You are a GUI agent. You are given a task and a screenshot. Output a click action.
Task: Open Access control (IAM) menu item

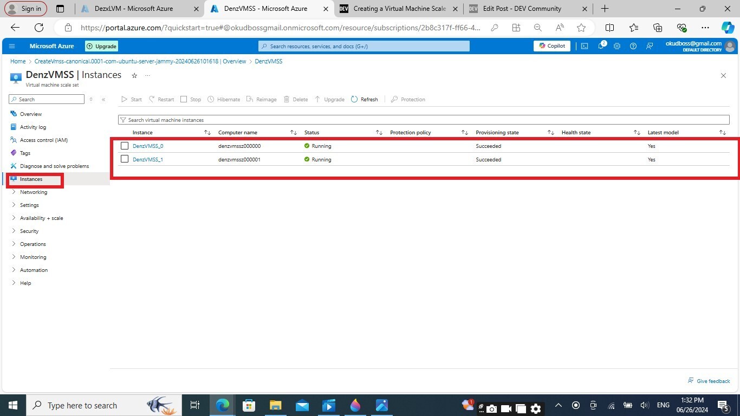pos(44,140)
